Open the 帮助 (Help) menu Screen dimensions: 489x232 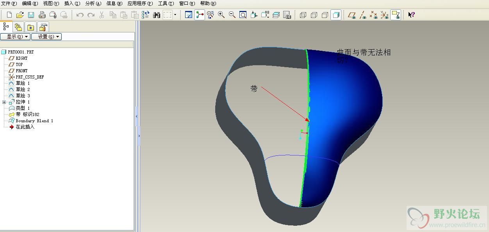pos(208,4)
